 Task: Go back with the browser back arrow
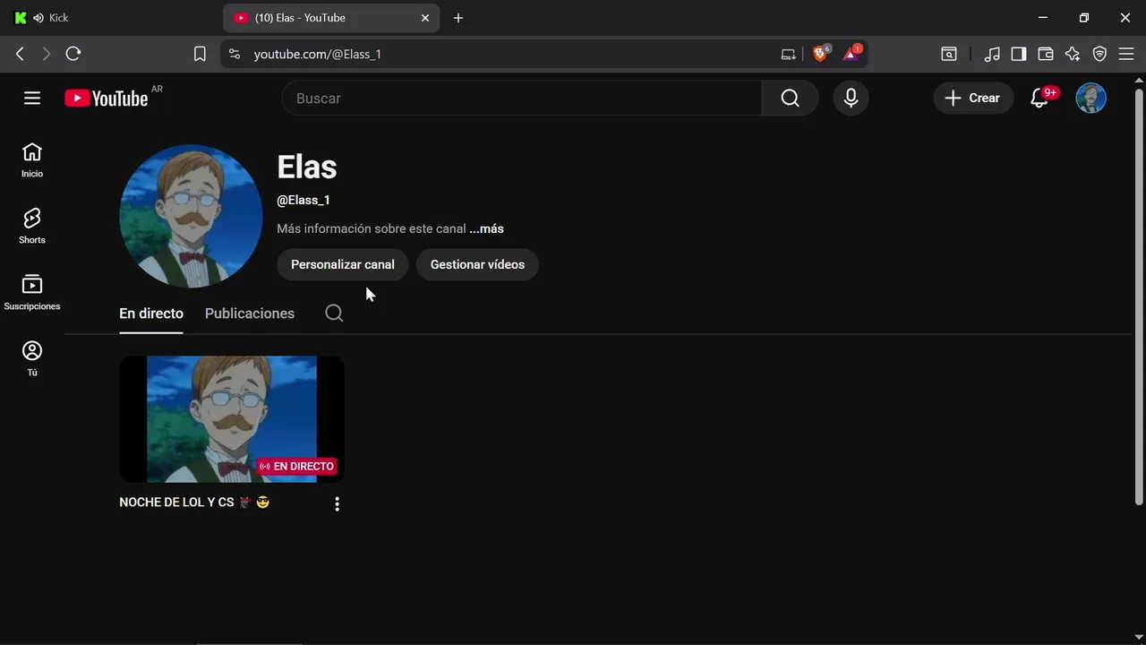[x=20, y=54]
